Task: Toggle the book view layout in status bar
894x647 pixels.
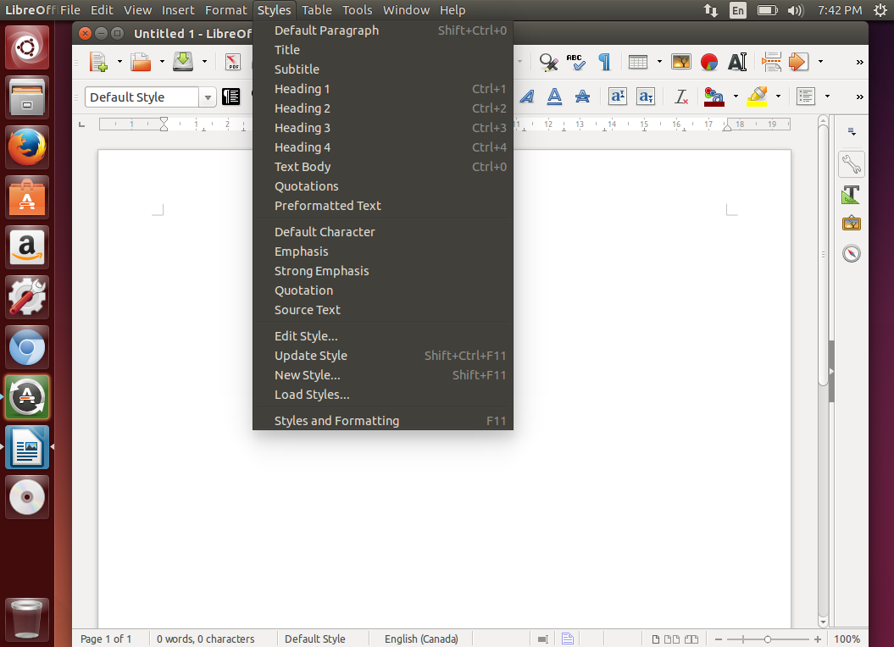Action: coord(691,639)
